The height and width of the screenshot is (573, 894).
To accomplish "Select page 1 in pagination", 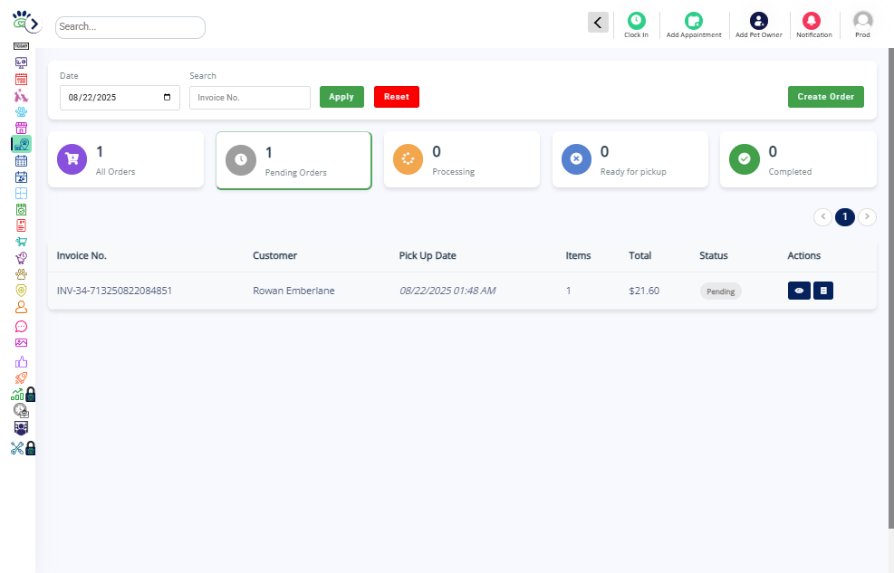I will tap(845, 216).
